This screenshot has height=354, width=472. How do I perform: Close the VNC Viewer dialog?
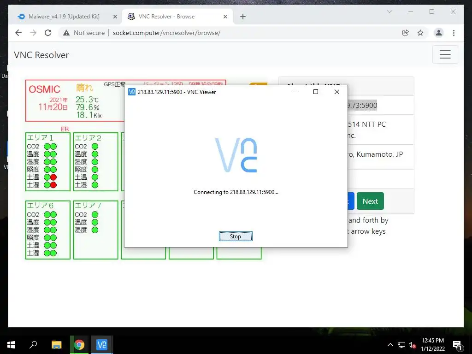337,92
